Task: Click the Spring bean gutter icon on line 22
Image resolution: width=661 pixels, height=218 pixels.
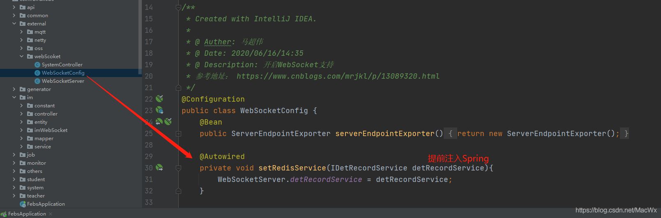Action: tap(159, 98)
